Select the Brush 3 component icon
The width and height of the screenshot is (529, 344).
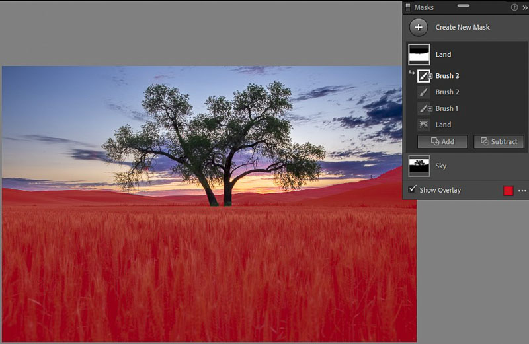[424, 76]
